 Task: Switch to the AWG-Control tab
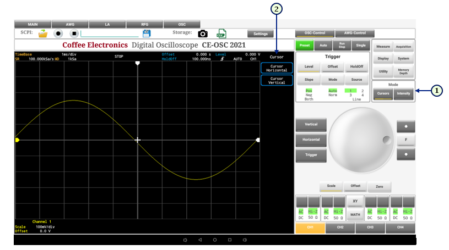click(355, 34)
